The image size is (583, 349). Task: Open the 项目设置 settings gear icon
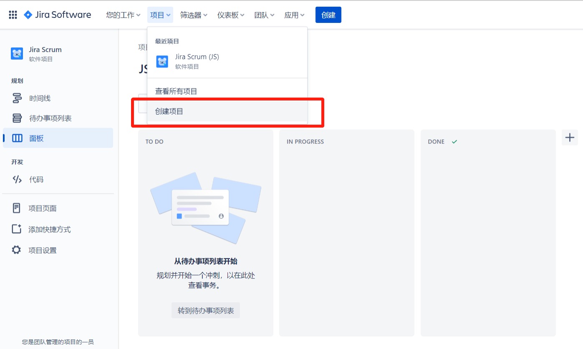click(x=16, y=250)
